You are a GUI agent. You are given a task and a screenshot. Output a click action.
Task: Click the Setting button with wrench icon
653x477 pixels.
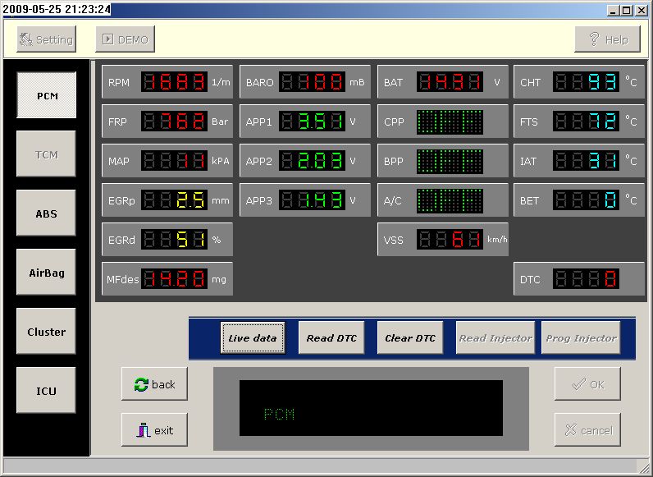tap(46, 39)
